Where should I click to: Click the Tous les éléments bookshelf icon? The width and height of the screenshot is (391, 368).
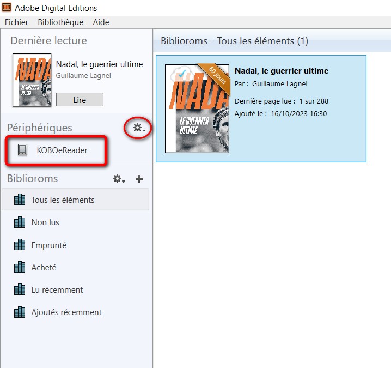click(20, 200)
